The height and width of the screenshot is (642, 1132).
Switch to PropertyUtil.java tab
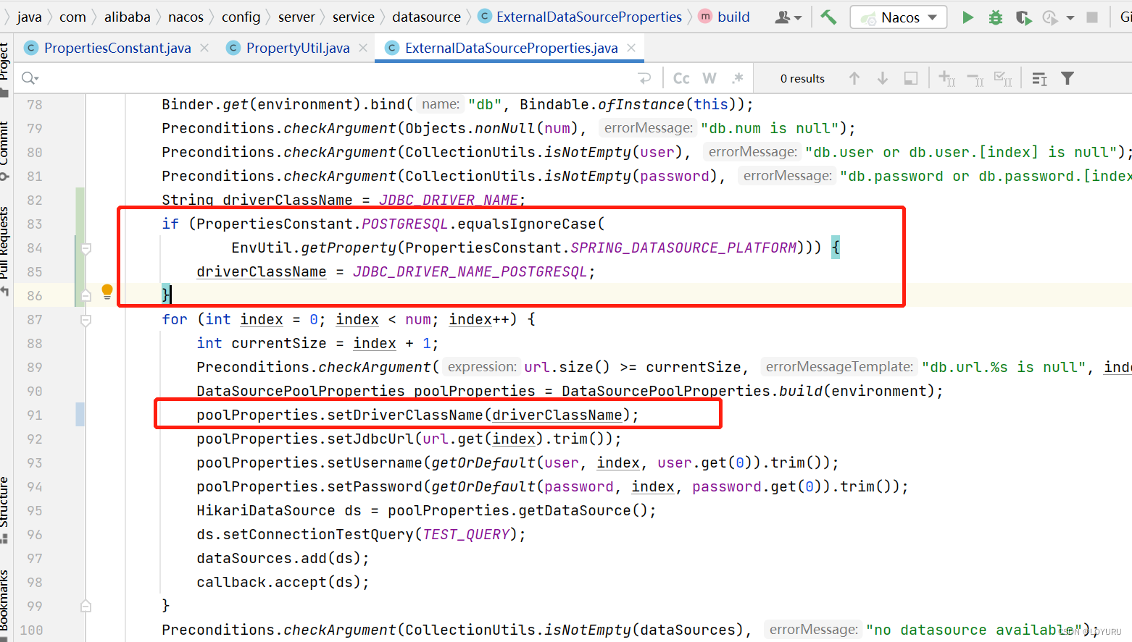pos(297,48)
